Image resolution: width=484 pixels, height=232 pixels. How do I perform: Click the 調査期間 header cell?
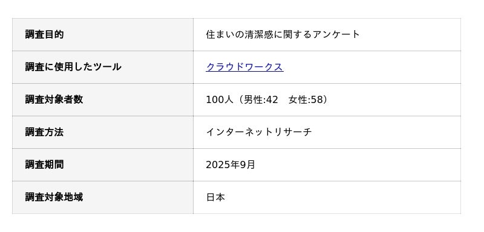103,165
